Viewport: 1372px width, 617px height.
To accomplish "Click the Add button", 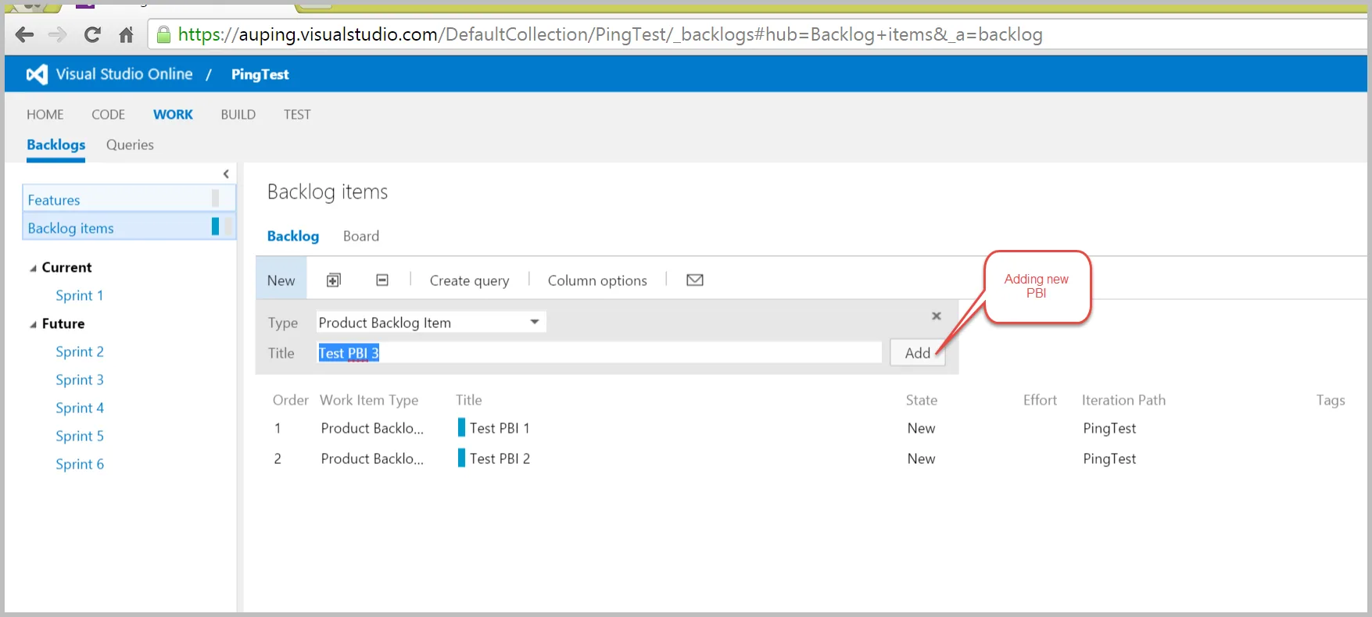I will click(x=918, y=353).
